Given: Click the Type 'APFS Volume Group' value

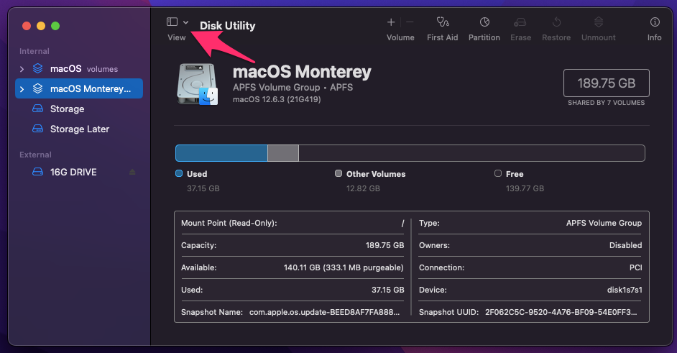Looking at the screenshot, I should pos(604,223).
